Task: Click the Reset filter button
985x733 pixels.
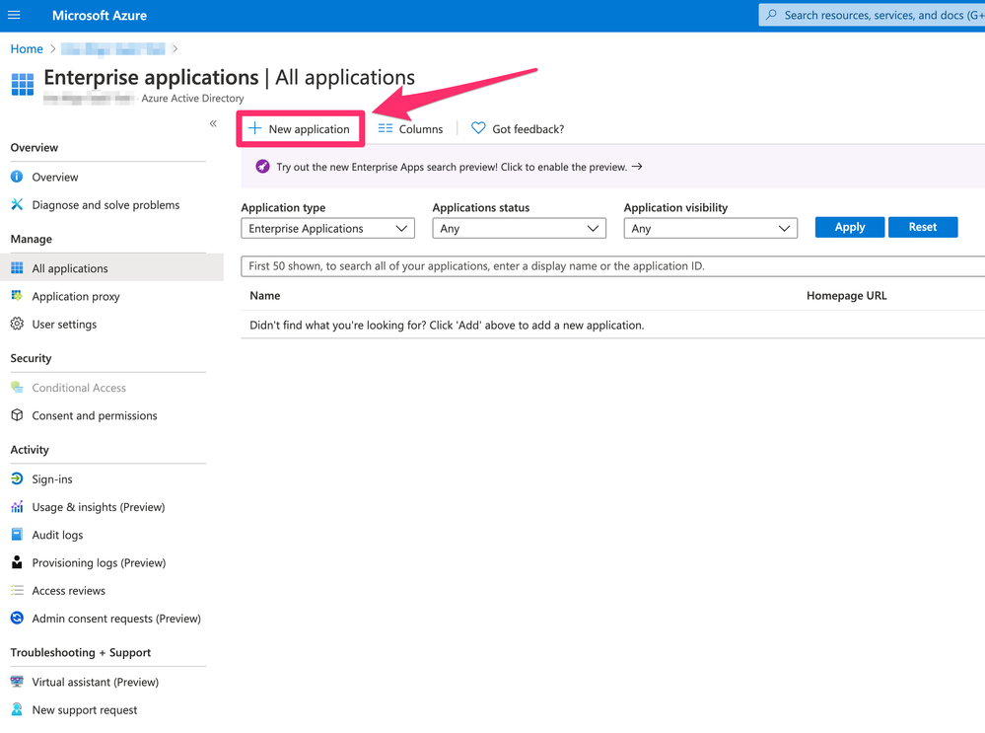Action: pos(922,227)
